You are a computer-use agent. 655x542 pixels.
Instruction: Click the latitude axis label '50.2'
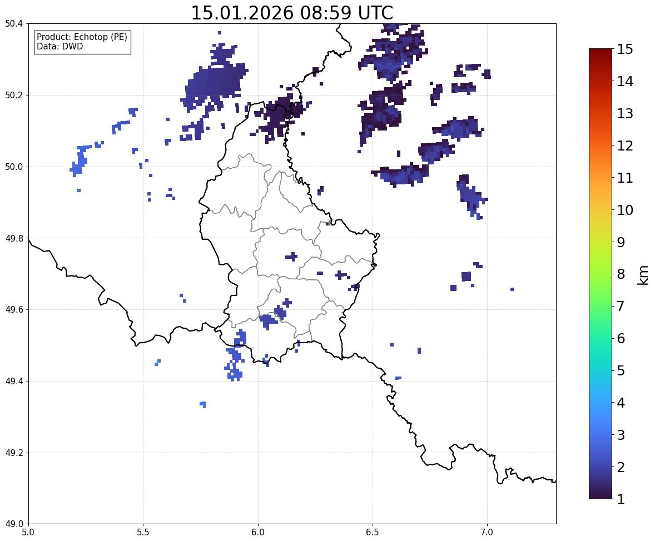pos(14,95)
